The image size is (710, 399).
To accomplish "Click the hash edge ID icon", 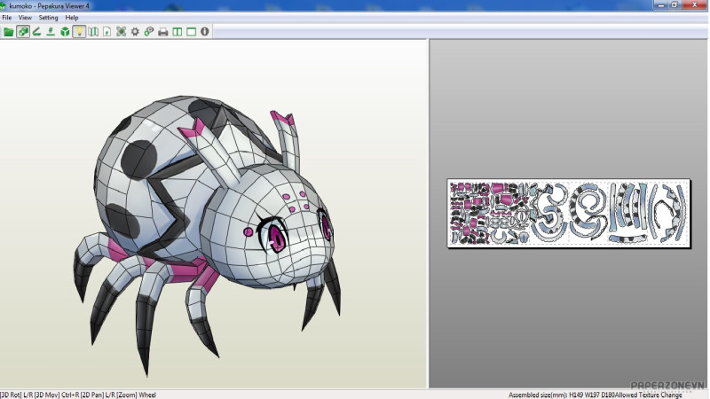I will click(51, 32).
